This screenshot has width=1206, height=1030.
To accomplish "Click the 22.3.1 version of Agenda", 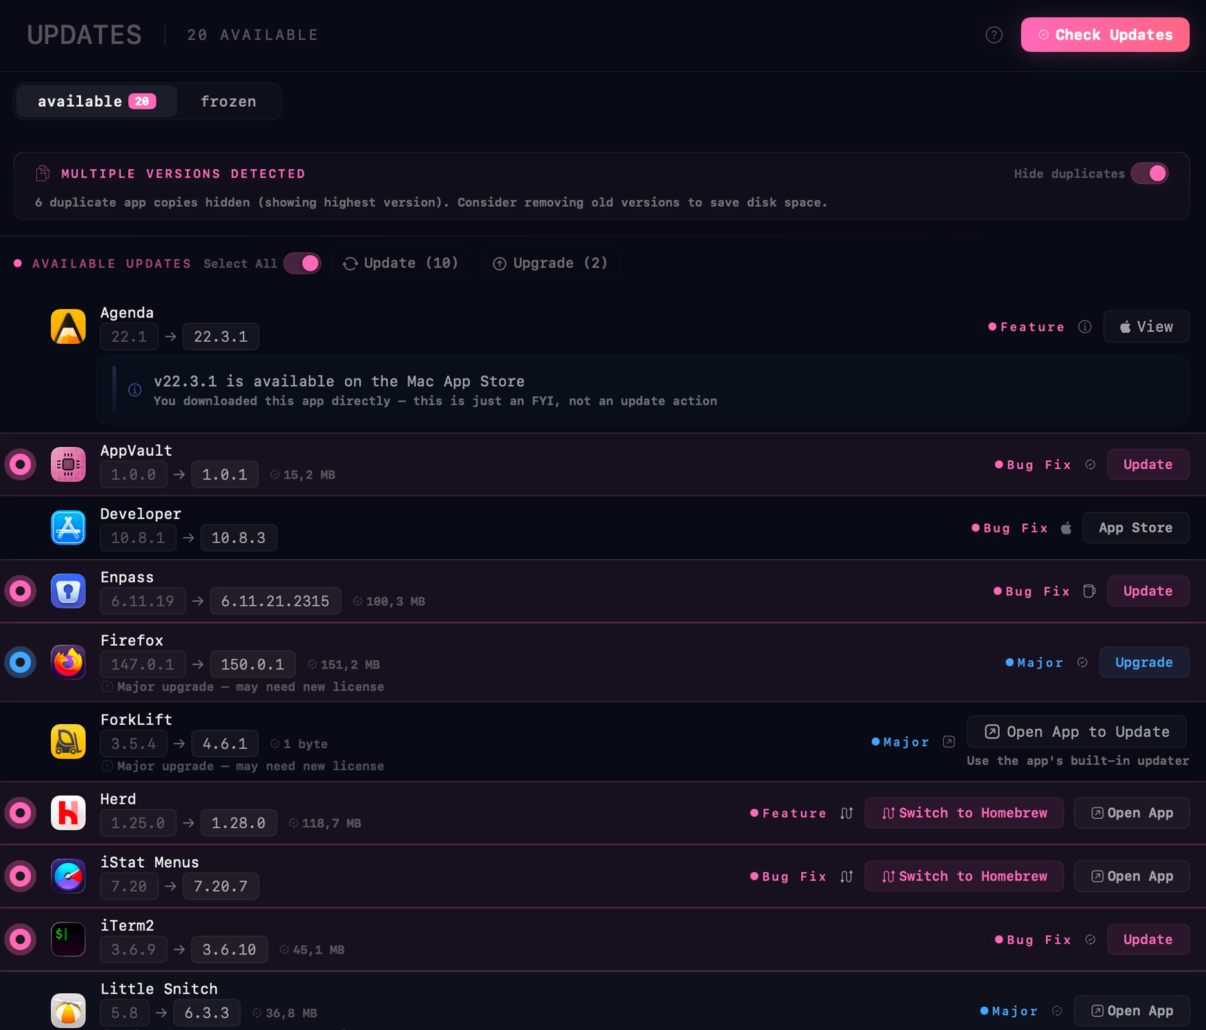I will (x=221, y=337).
